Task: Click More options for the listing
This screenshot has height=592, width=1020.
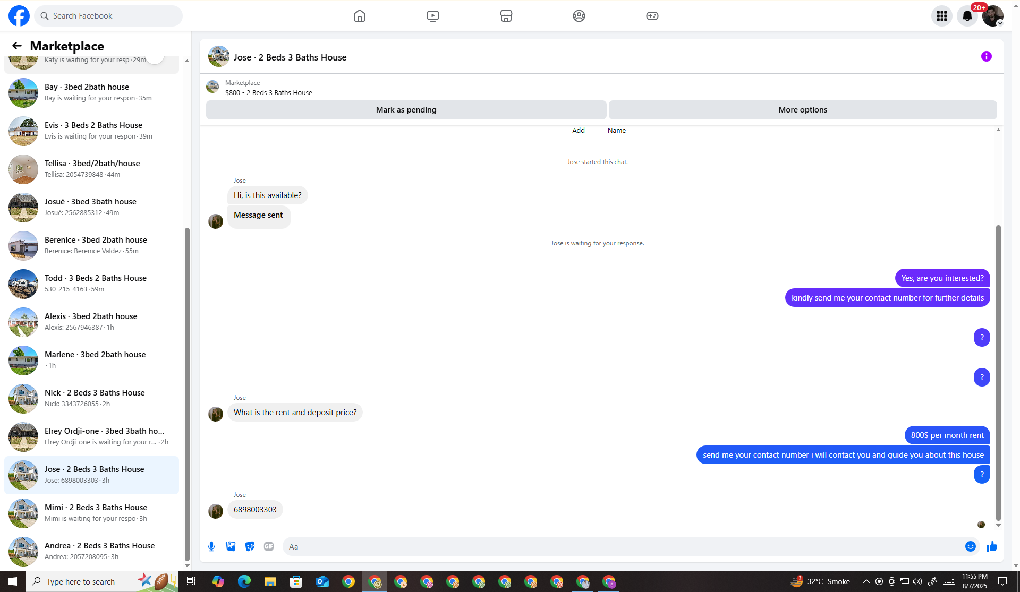Action: pos(802,110)
